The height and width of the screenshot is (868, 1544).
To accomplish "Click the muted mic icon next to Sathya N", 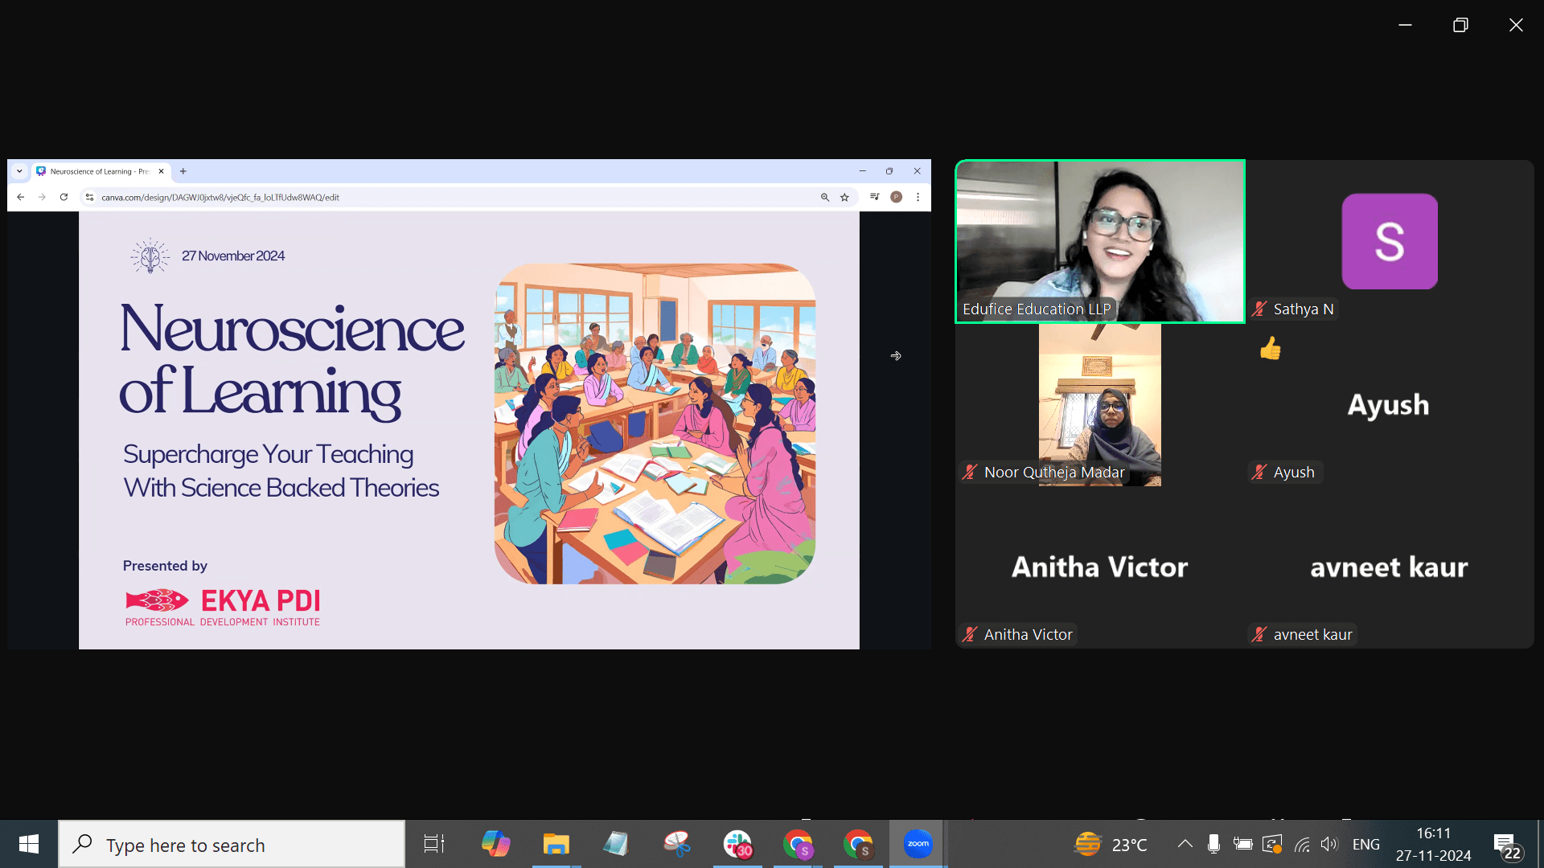I will pyautogui.click(x=1259, y=309).
